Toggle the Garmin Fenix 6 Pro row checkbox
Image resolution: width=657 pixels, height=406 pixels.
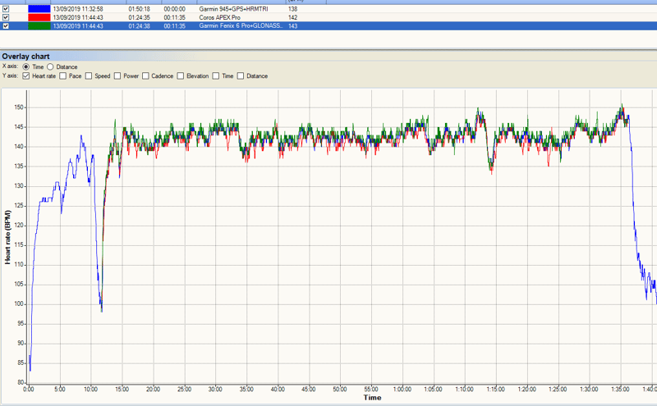pyautogui.click(x=7, y=26)
